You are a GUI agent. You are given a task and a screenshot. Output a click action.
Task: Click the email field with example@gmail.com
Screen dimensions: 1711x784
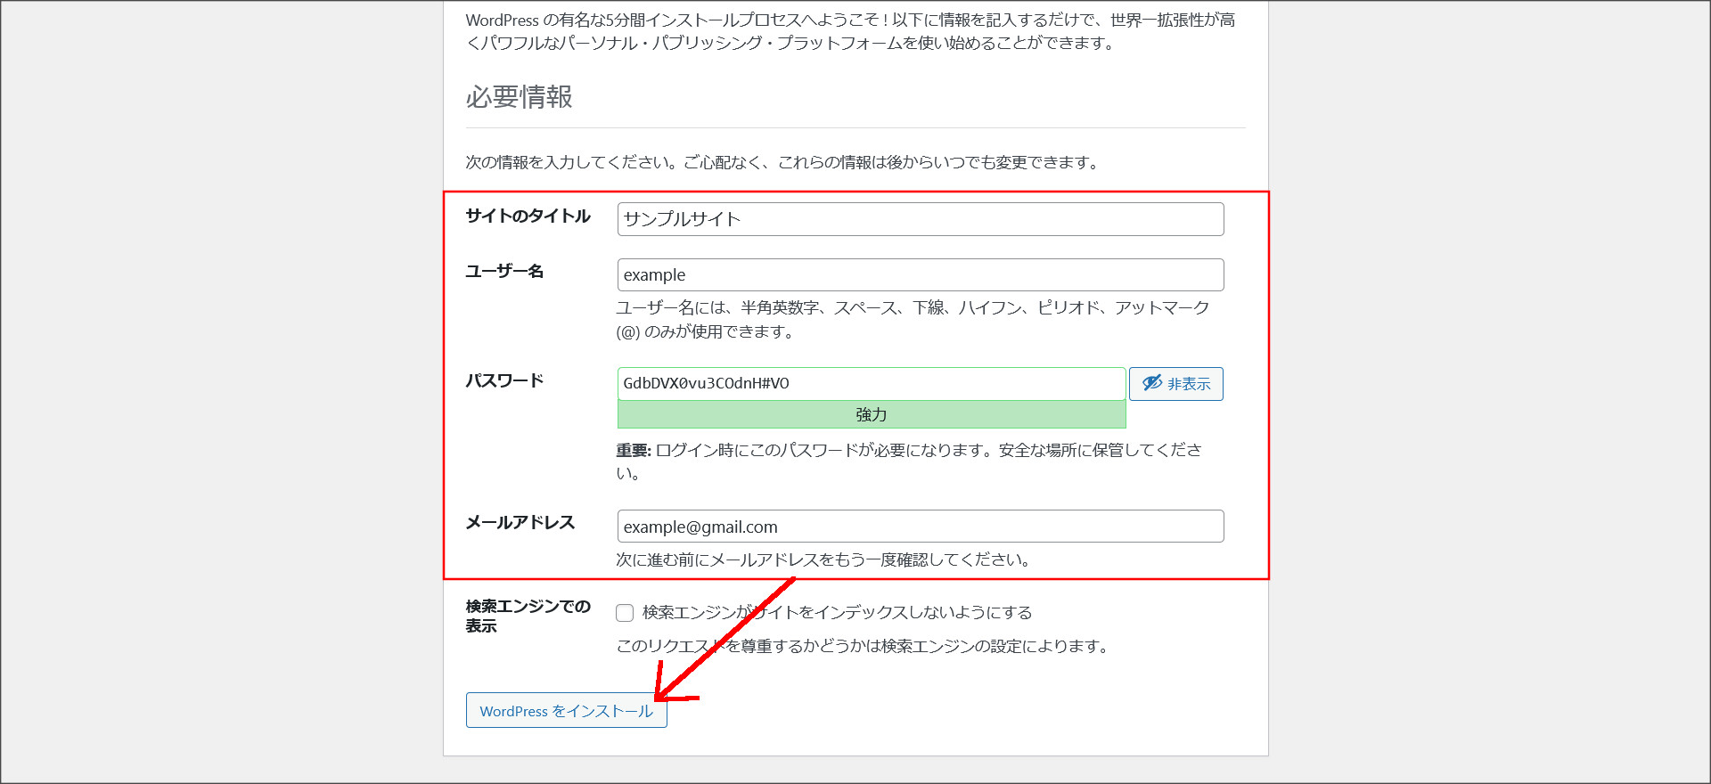[920, 527]
